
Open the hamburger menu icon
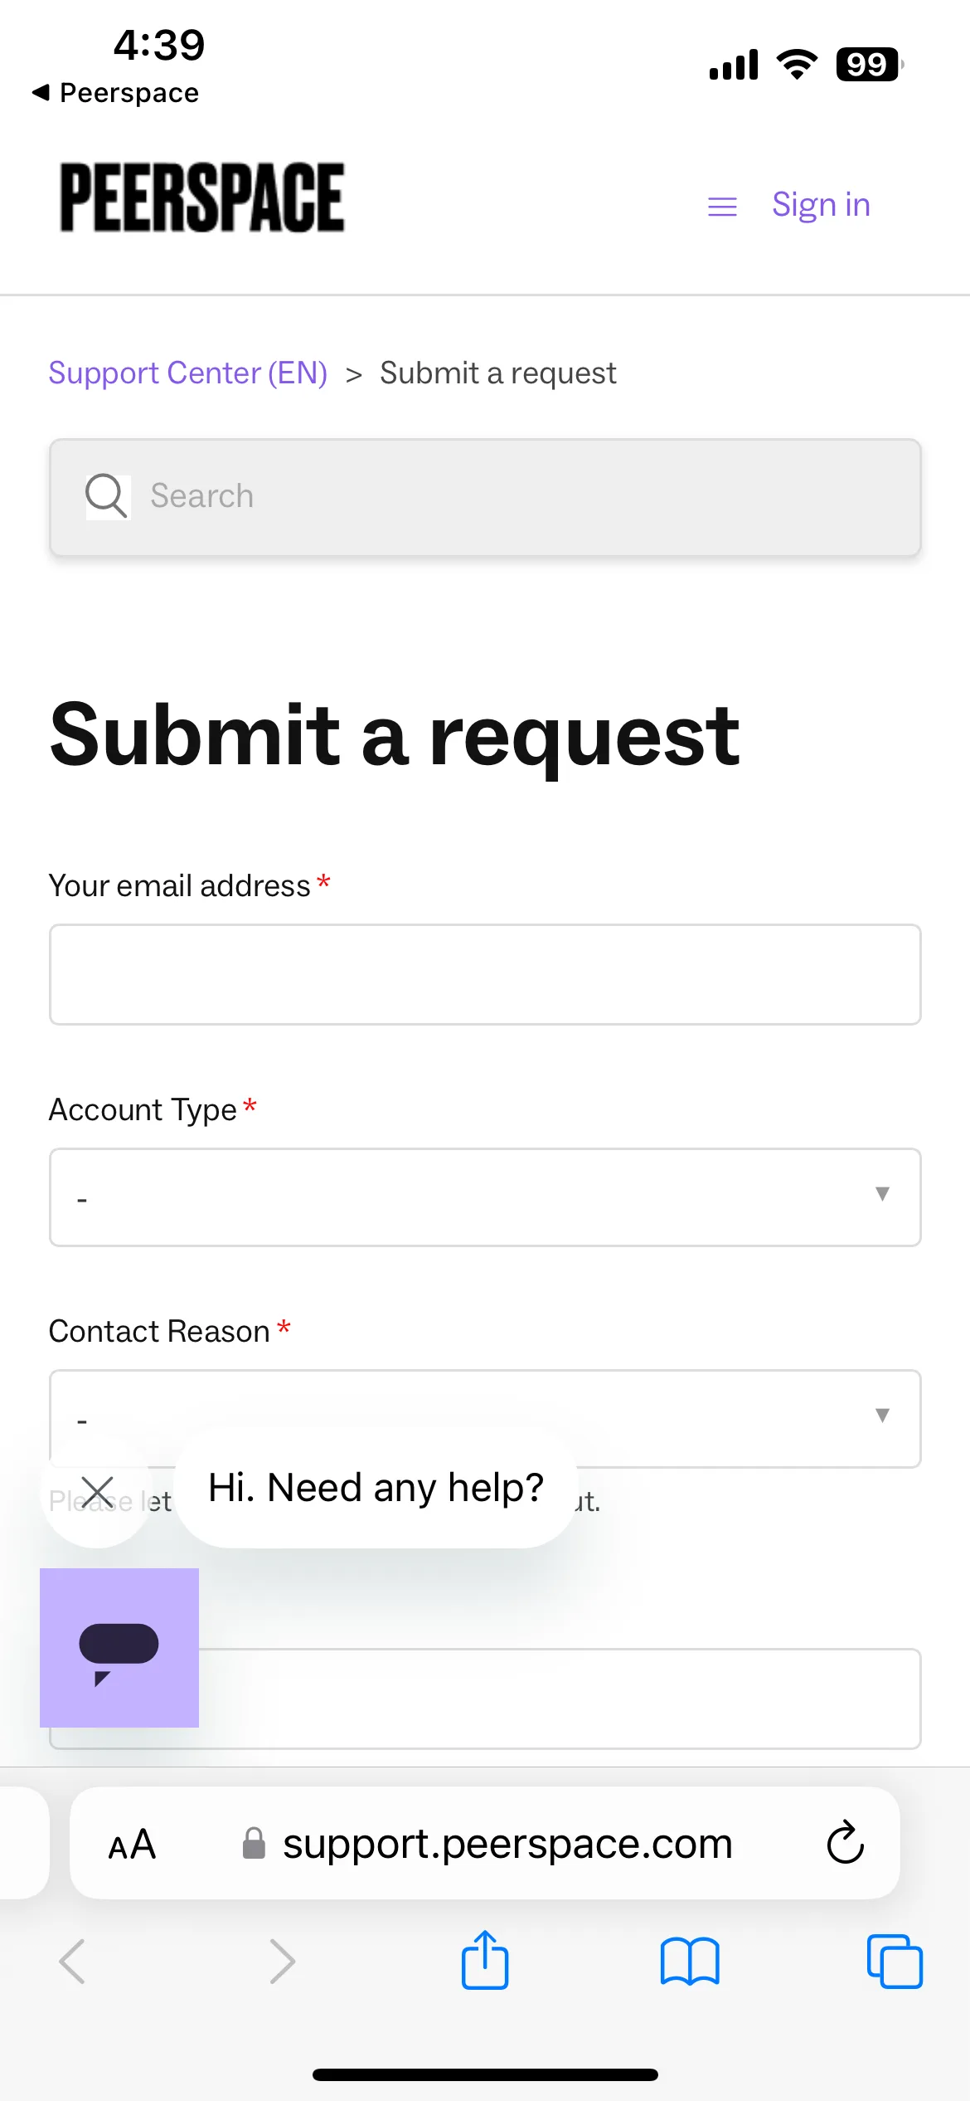(x=722, y=207)
